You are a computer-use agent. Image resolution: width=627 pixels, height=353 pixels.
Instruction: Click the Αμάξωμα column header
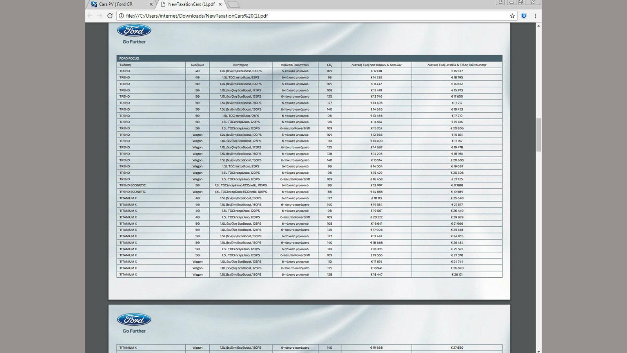(198, 65)
